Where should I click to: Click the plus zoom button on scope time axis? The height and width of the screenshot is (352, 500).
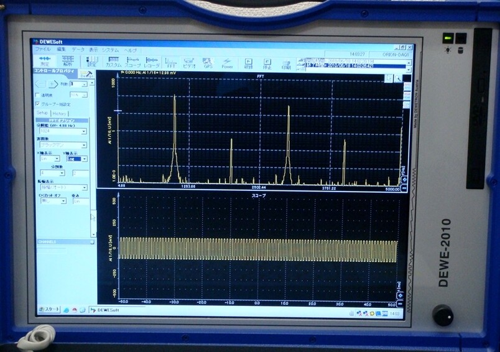(x=400, y=295)
